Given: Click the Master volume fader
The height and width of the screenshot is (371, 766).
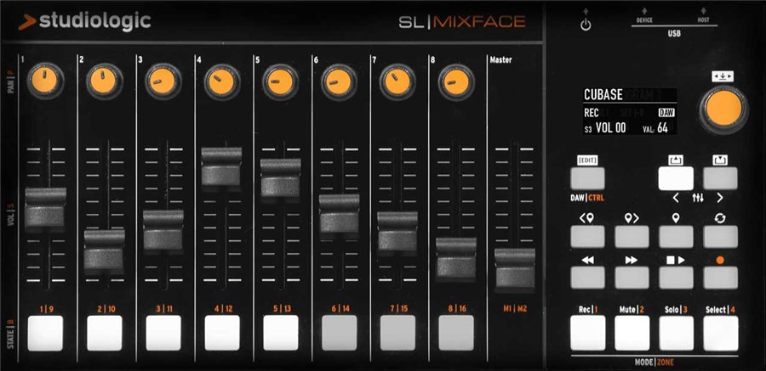Looking at the screenshot, I should [x=514, y=267].
